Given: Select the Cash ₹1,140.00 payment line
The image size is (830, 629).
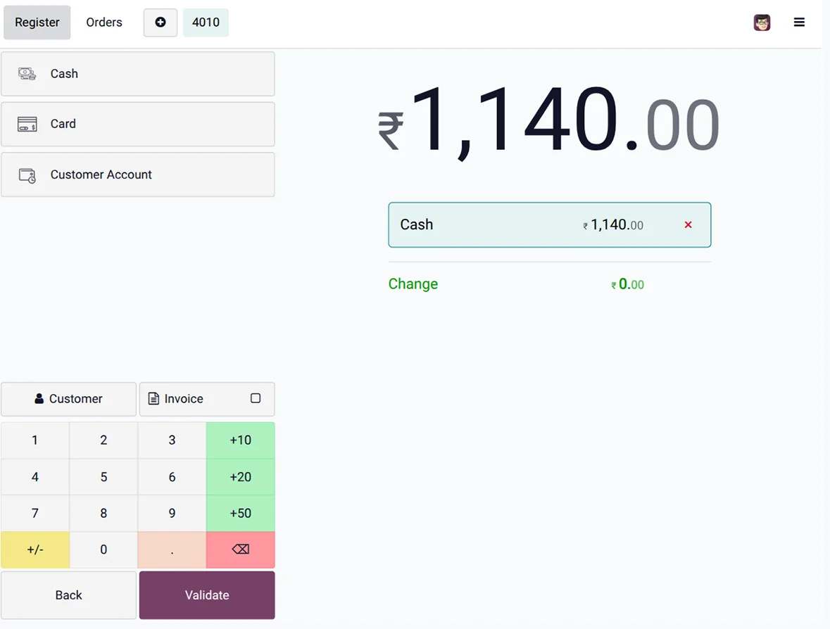Looking at the screenshot, I should coord(549,225).
